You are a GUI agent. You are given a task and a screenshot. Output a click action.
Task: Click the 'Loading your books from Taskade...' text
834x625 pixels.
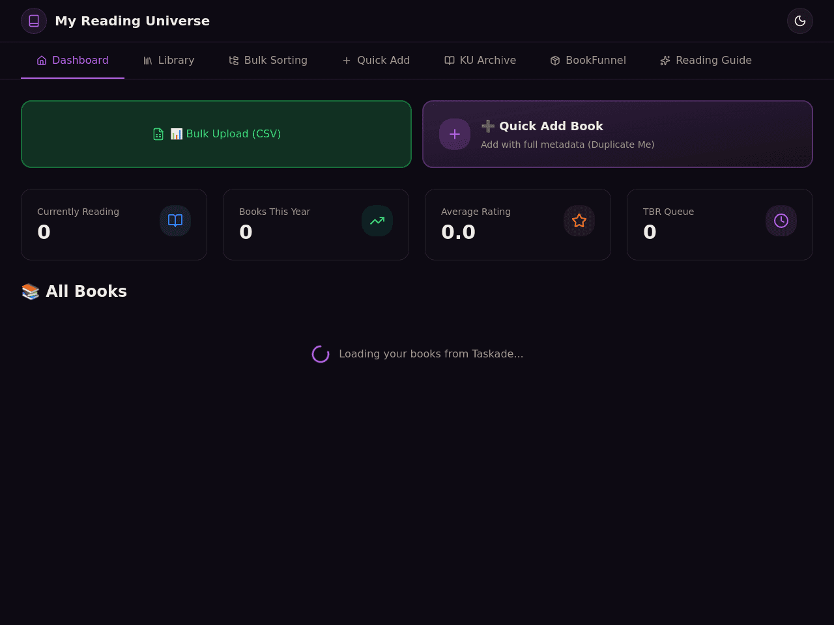coord(431,354)
